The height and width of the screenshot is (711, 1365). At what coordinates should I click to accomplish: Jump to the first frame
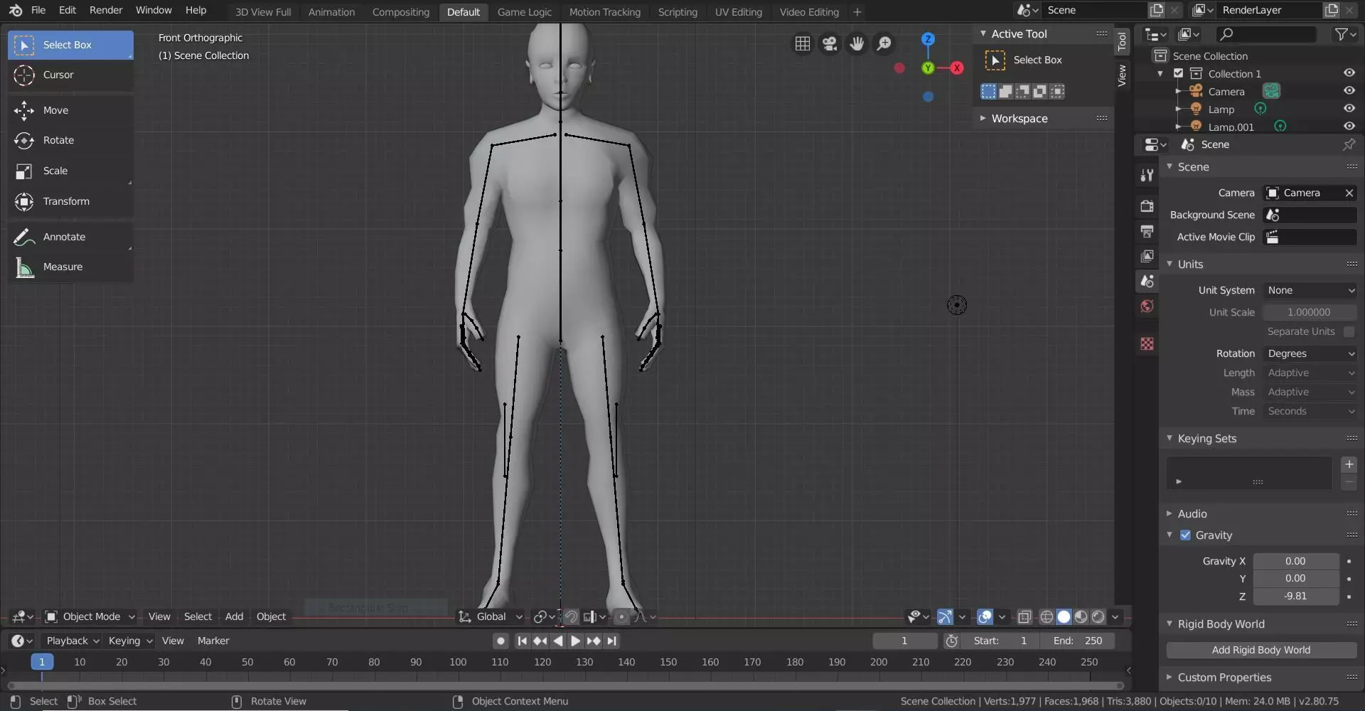click(522, 641)
